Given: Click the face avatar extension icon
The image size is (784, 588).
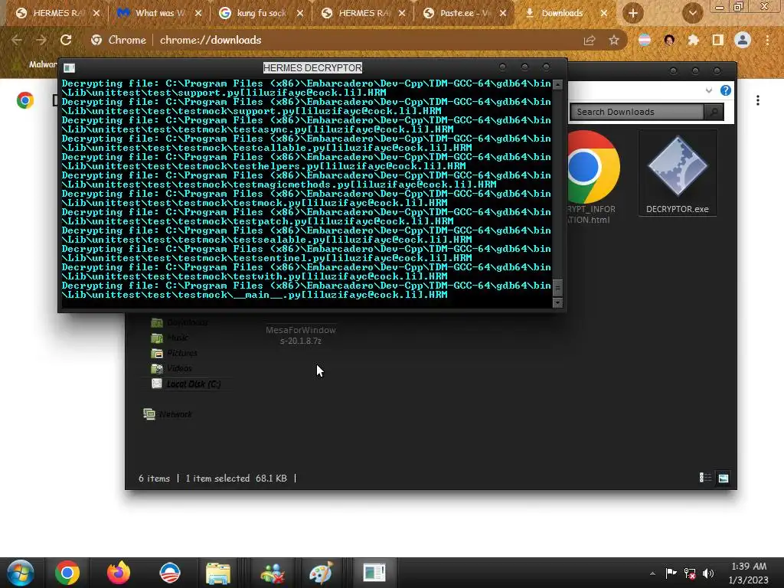Looking at the screenshot, I should click(669, 40).
